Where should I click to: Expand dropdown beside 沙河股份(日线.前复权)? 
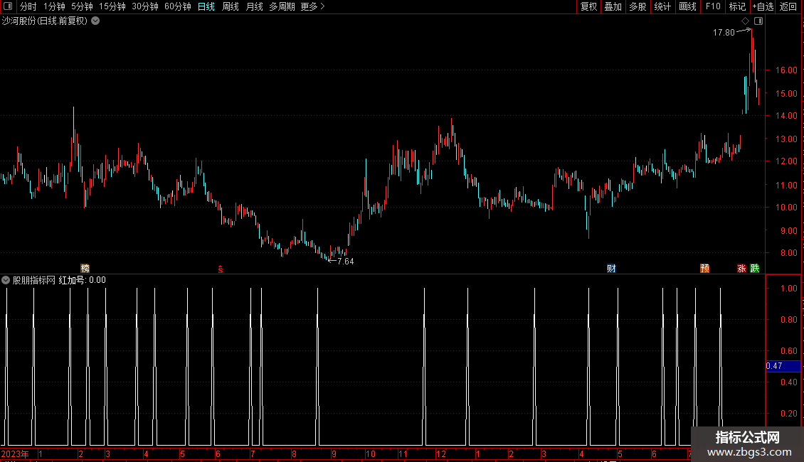point(95,21)
